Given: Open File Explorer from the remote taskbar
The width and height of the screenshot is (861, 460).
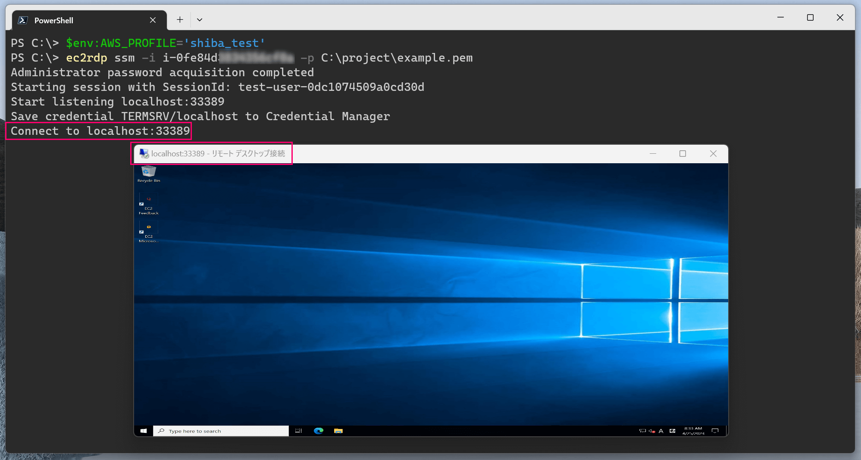Looking at the screenshot, I should tap(338, 431).
